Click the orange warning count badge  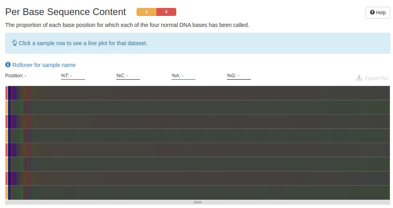tap(146, 12)
